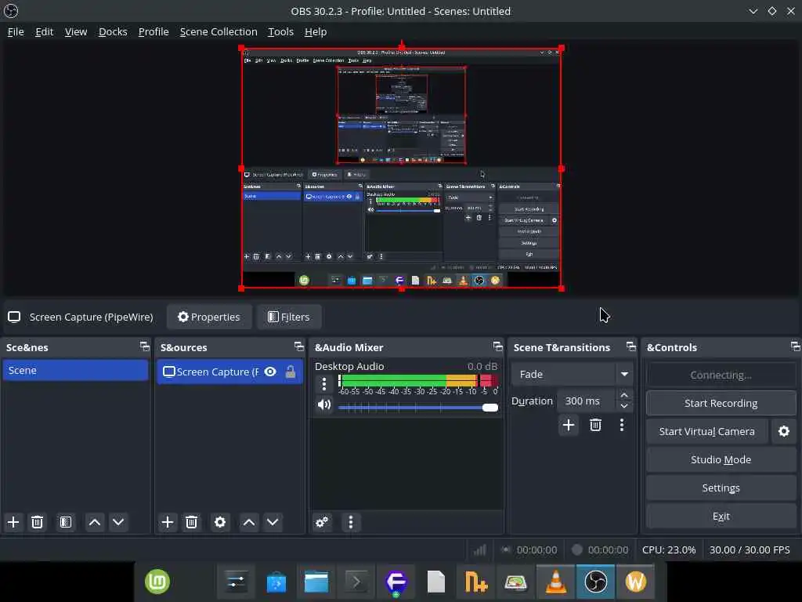Open file manager from the taskbar
The image size is (802, 602).
(x=316, y=582)
